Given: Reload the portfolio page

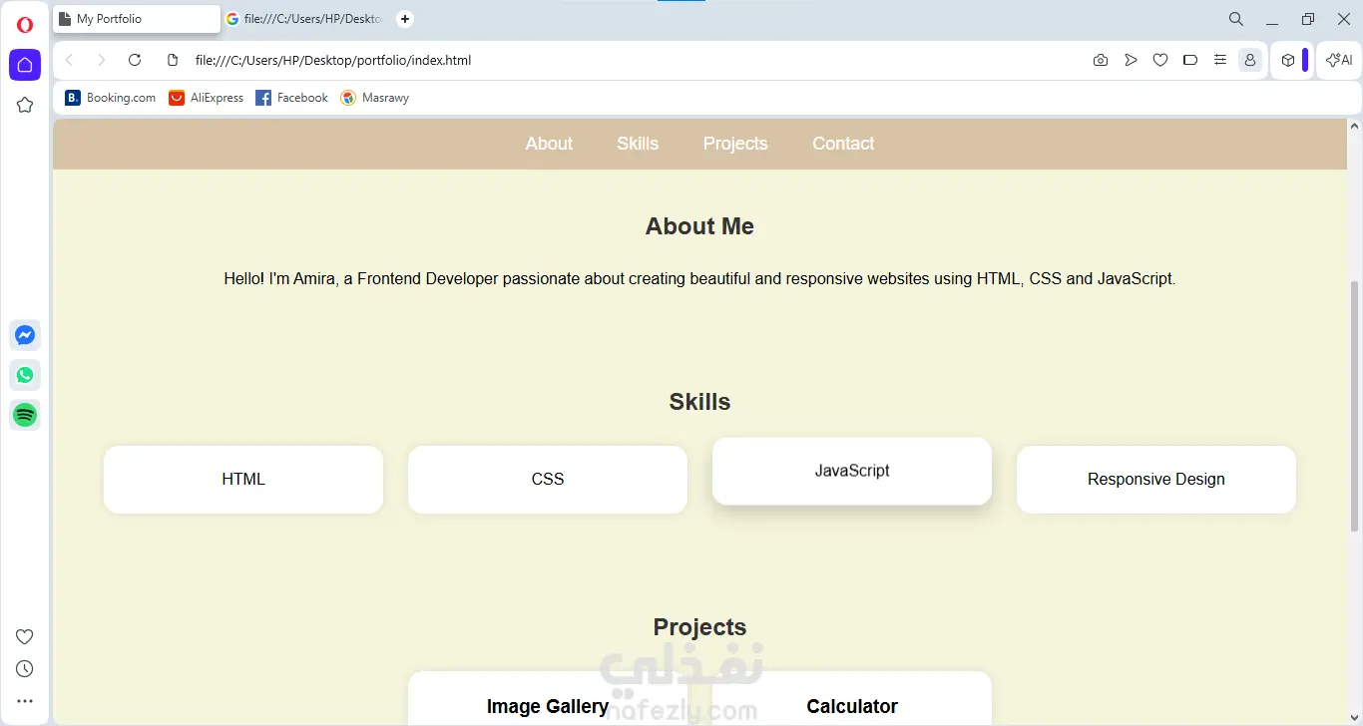Looking at the screenshot, I should click(x=135, y=60).
